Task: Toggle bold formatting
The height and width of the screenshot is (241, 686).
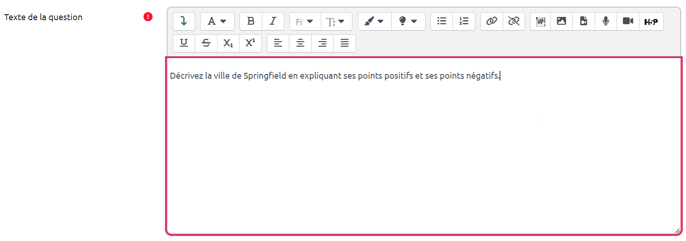Action: pyautogui.click(x=250, y=21)
